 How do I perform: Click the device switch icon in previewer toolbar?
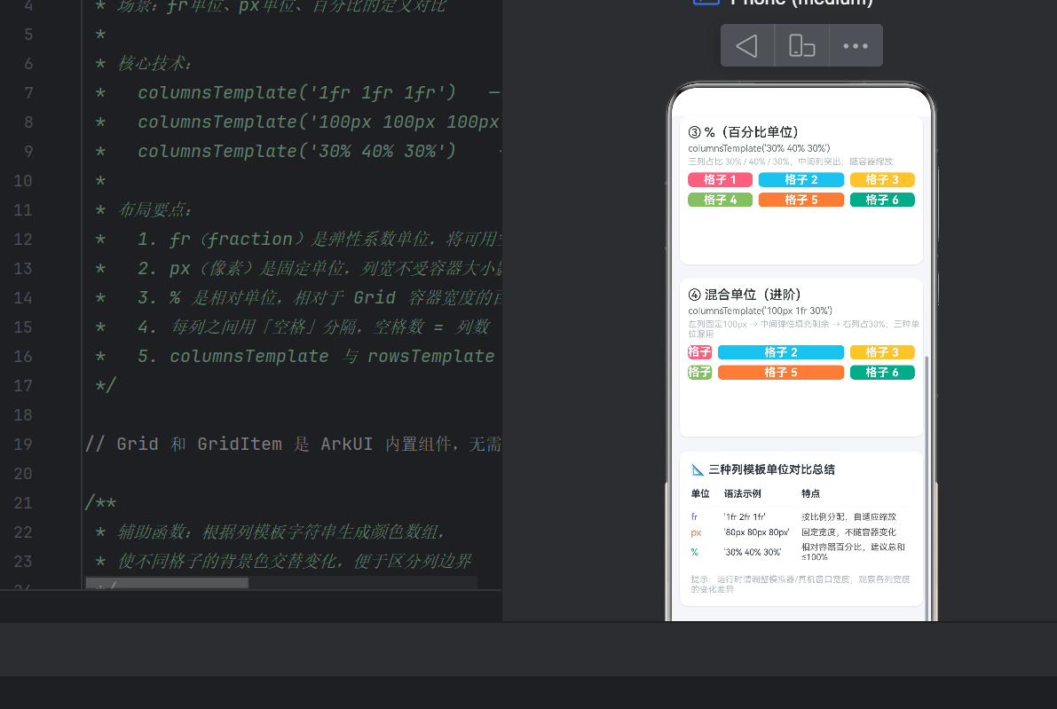tap(801, 46)
